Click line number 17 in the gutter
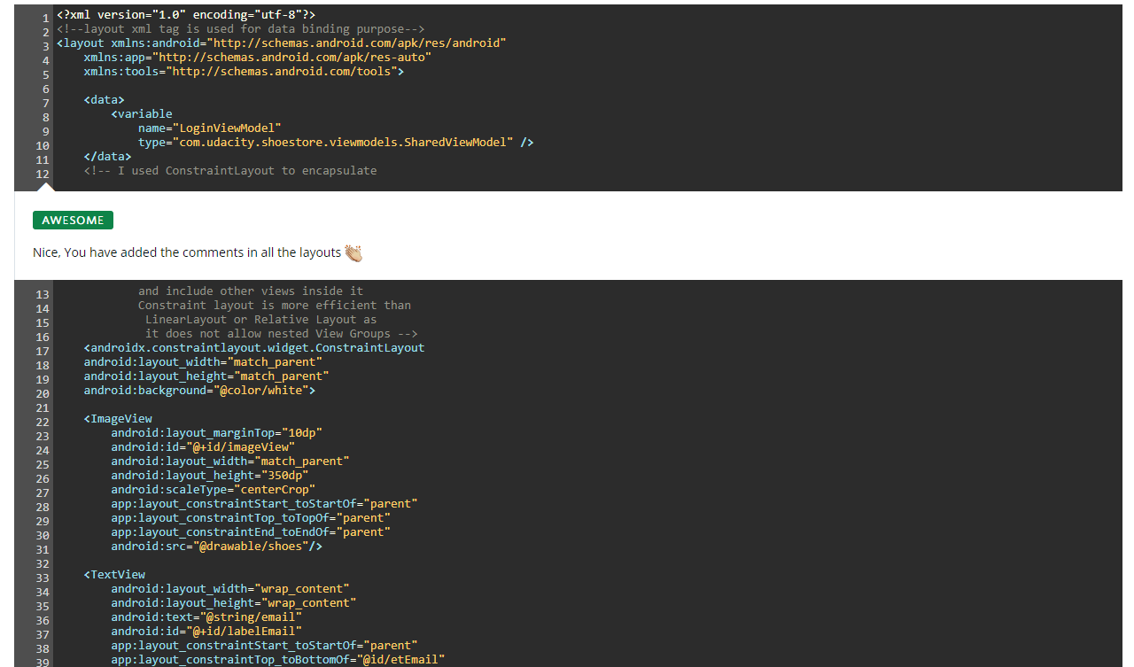The width and height of the screenshot is (1134, 667). coord(42,347)
